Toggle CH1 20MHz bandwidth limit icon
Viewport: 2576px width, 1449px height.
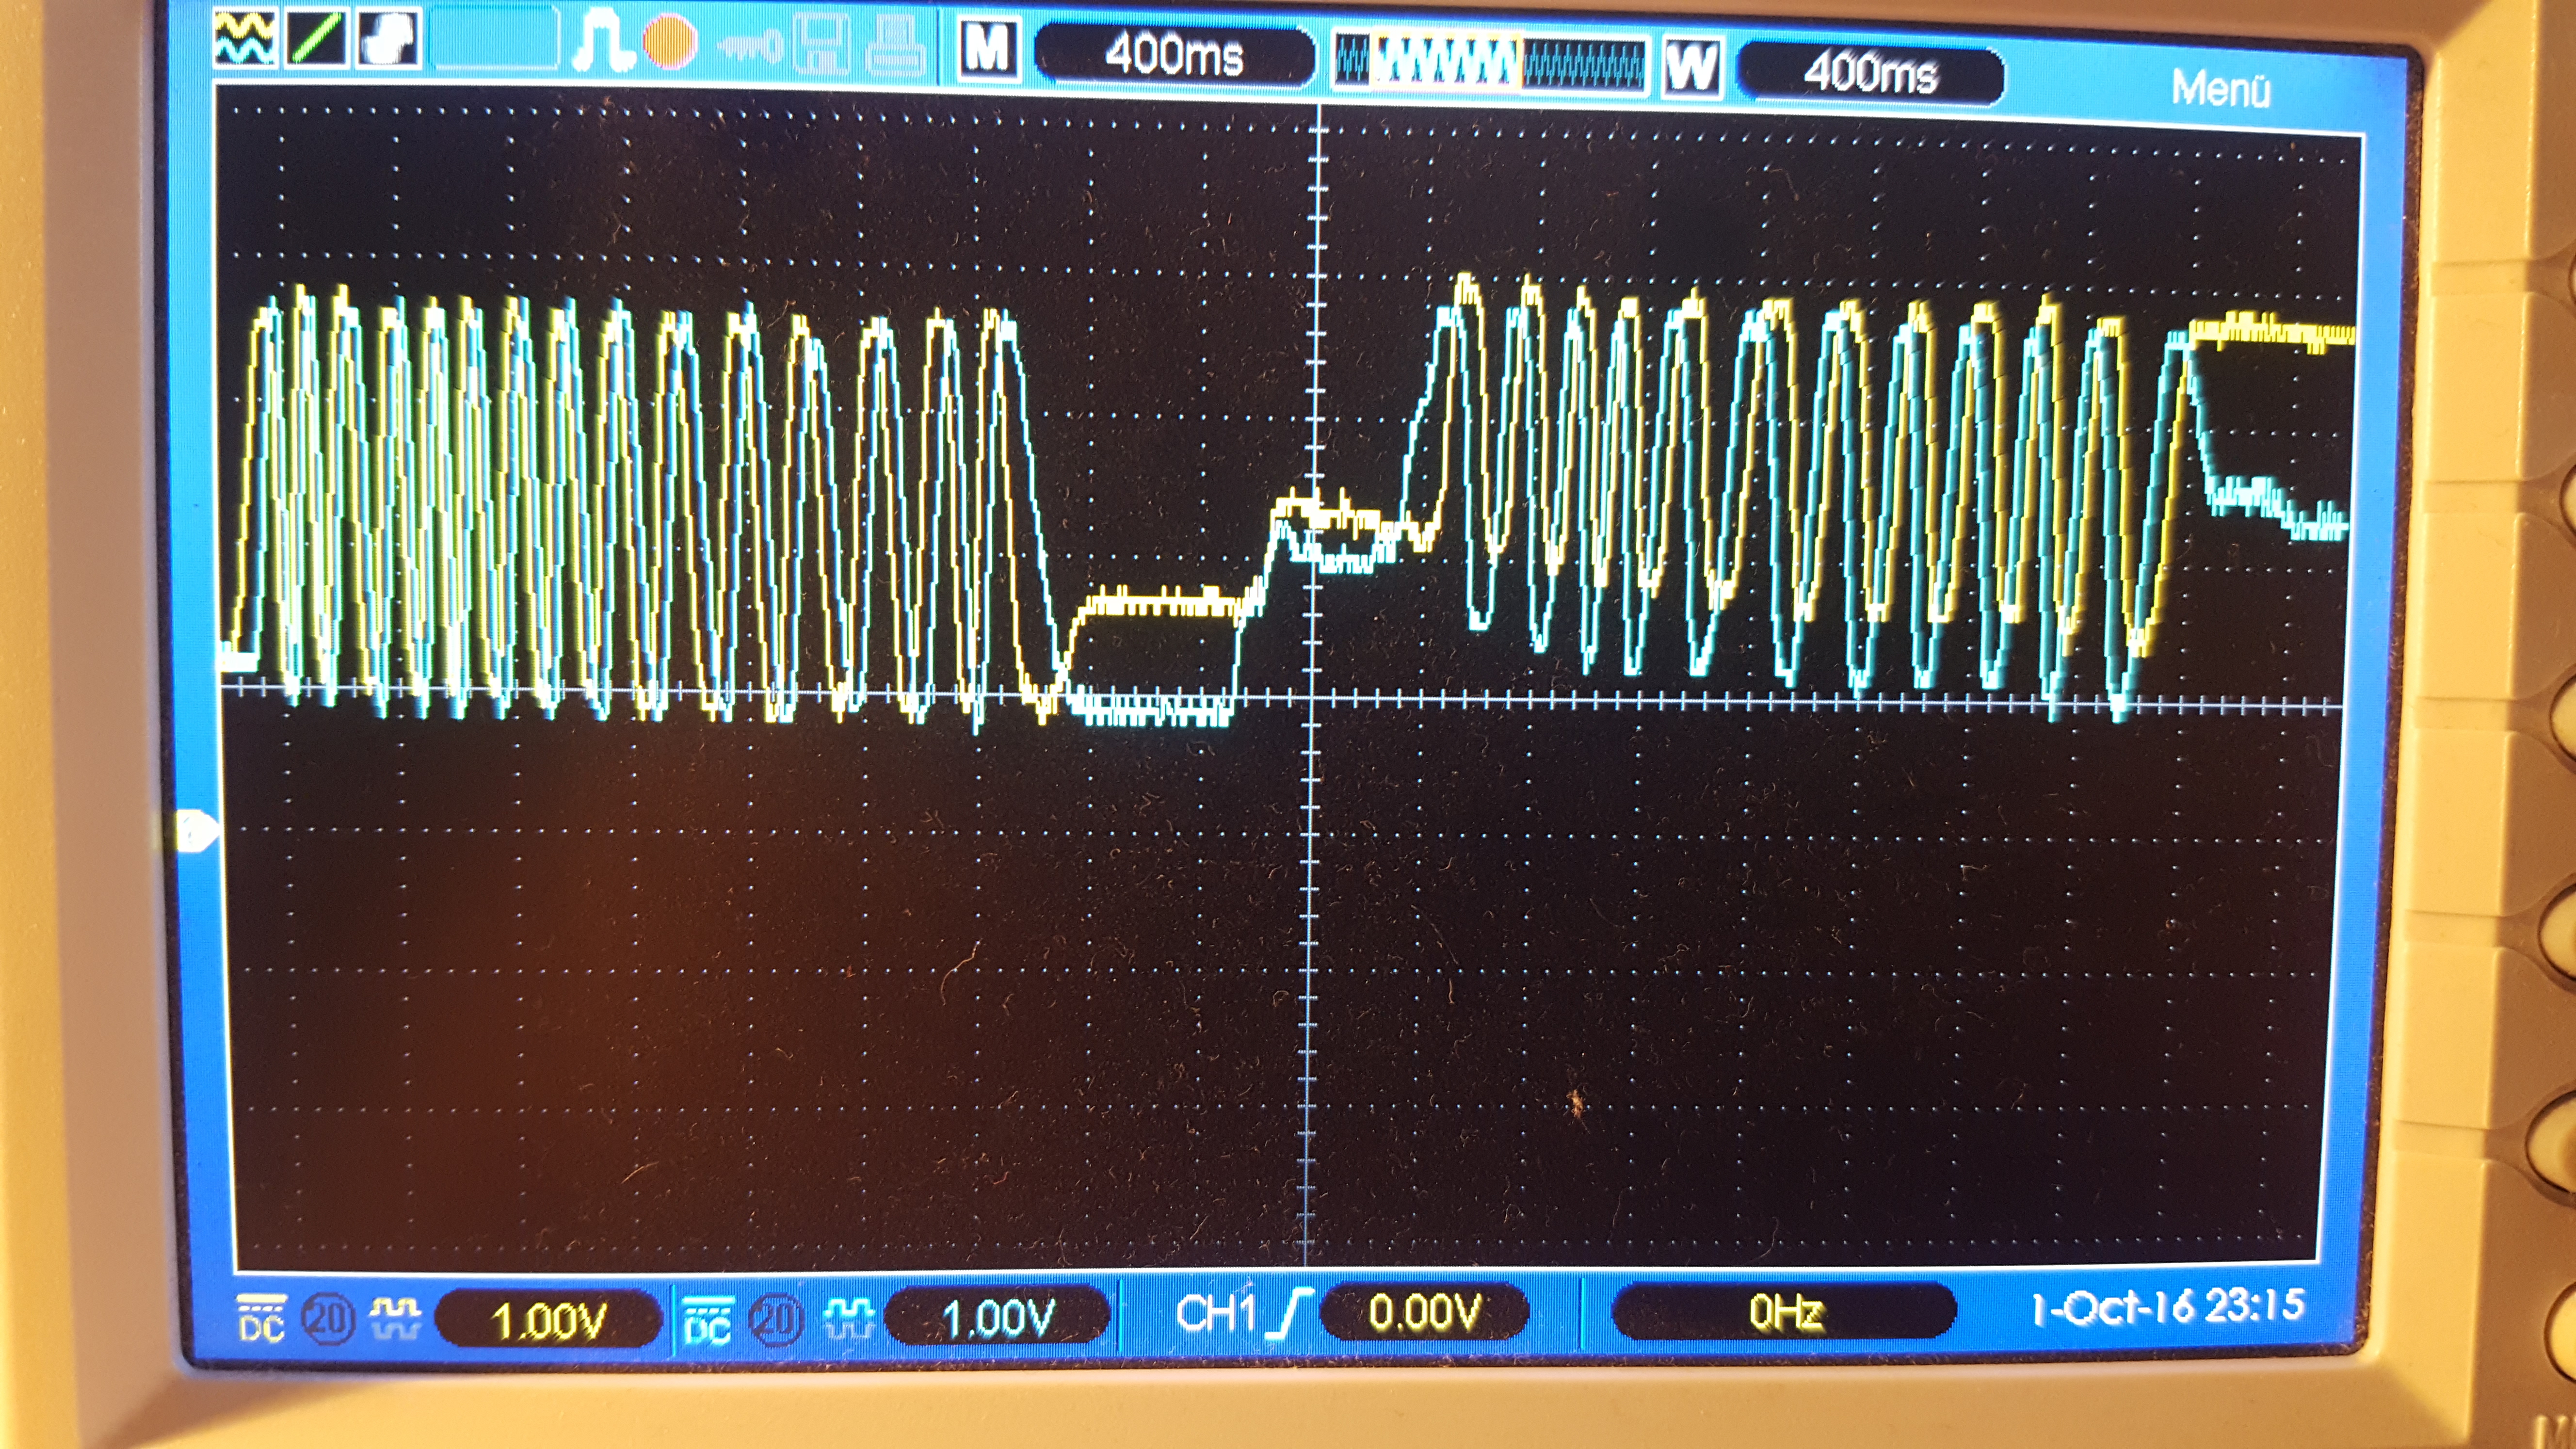(328, 1318)
